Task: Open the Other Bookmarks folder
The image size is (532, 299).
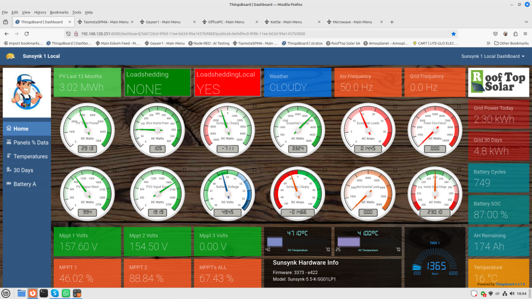Action: tap(511, 44)
